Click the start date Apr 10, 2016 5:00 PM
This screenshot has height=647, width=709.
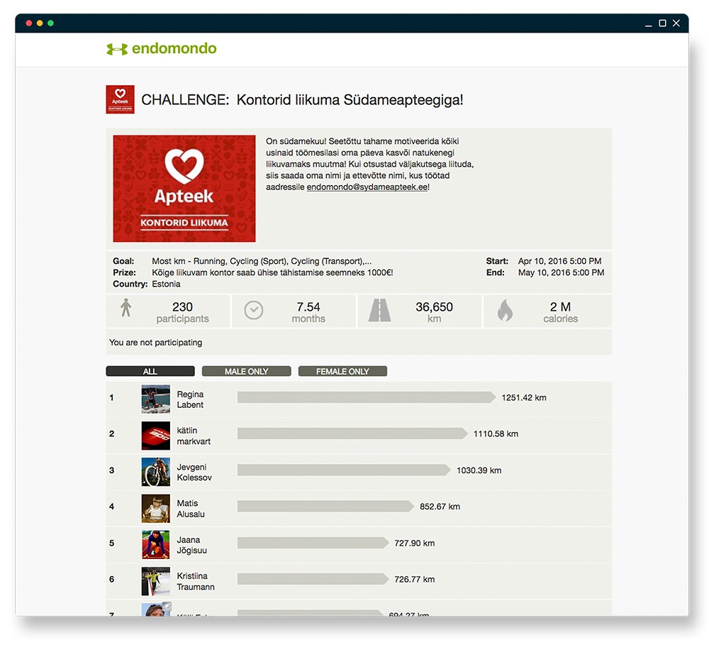(560, 261)
